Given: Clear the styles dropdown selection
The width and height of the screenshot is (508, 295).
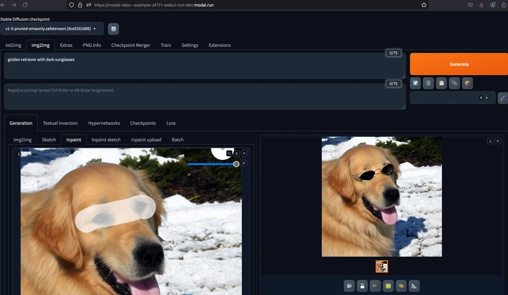Looking at the screenshot, I should [x=481, y=98].
